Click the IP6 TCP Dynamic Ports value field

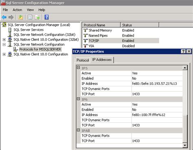157,120
